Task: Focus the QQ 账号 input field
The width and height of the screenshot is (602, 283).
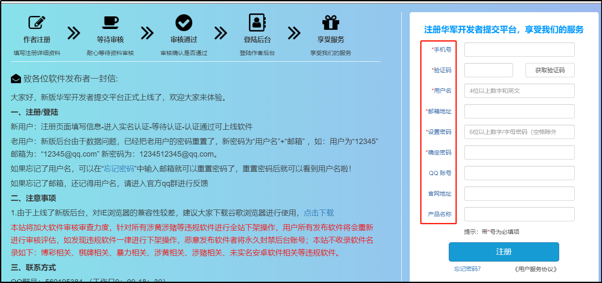Action: click(x=519, y=173)
